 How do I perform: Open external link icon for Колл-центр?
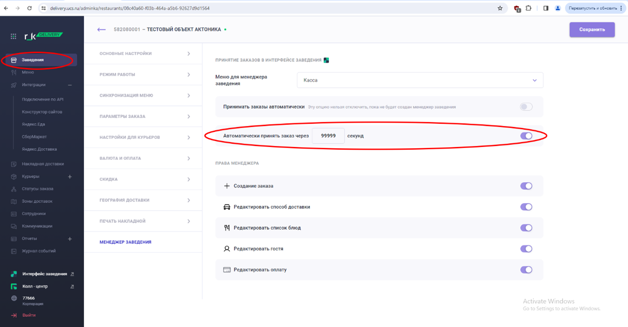click(x=72, y=287)
